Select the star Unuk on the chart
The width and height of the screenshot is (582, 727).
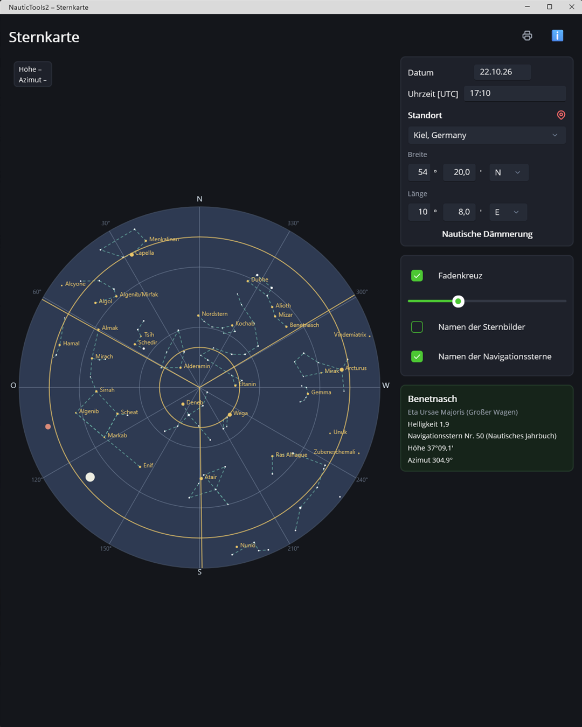330,433
